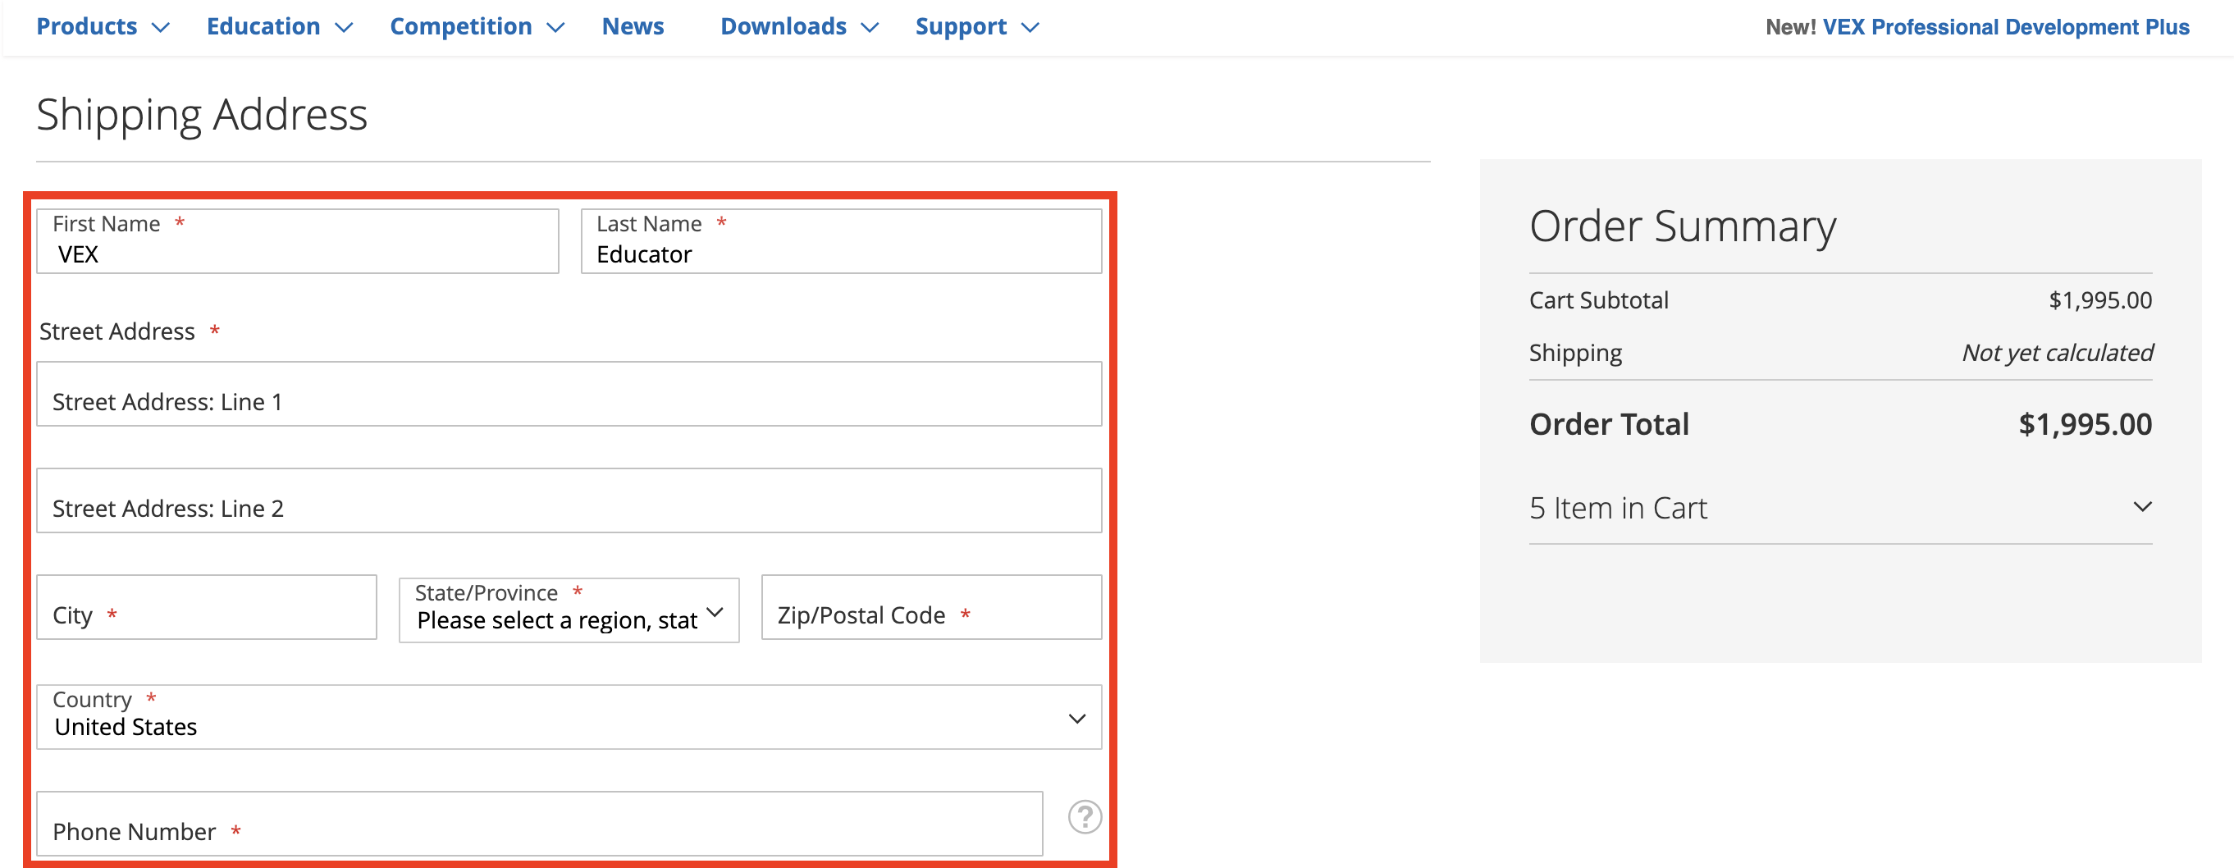Screen dimensions: 2234x868
Task: Click the Zip/Postal Code field
Action: point(930,607)
